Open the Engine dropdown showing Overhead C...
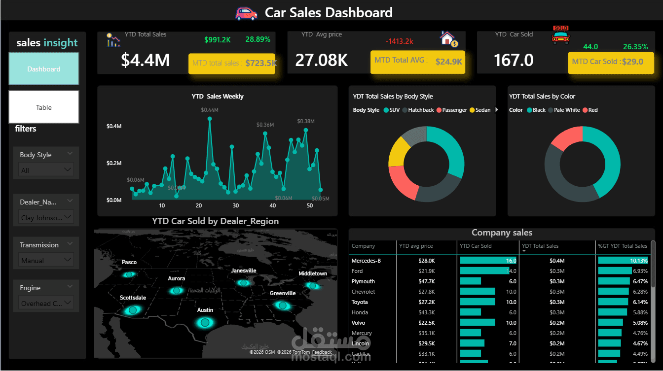The image size is (663, 371). [x=46, y=303]
